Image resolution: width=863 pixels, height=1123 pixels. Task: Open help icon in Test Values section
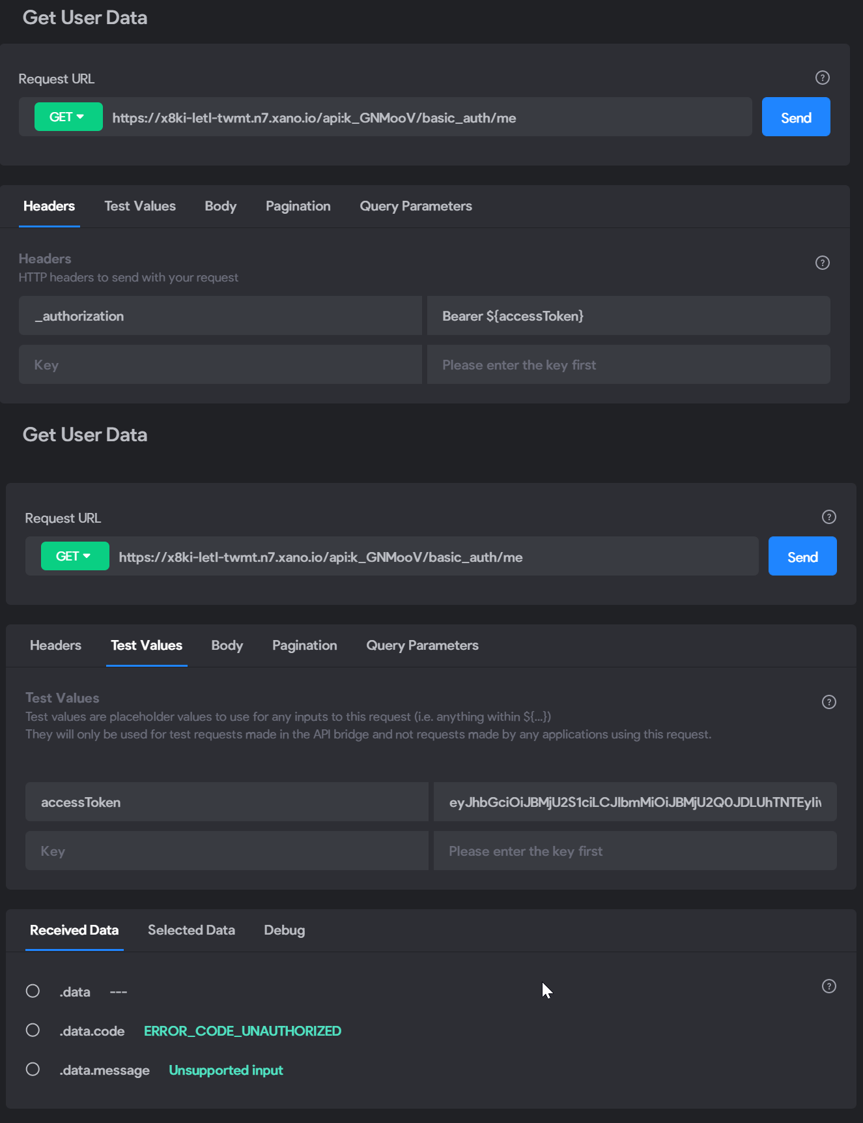829,702
